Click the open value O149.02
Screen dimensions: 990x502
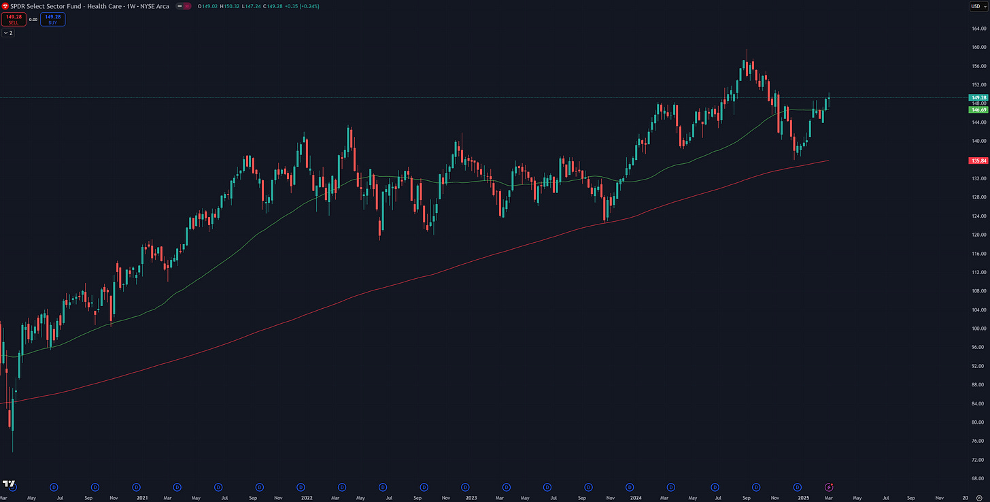click(206, 5)
